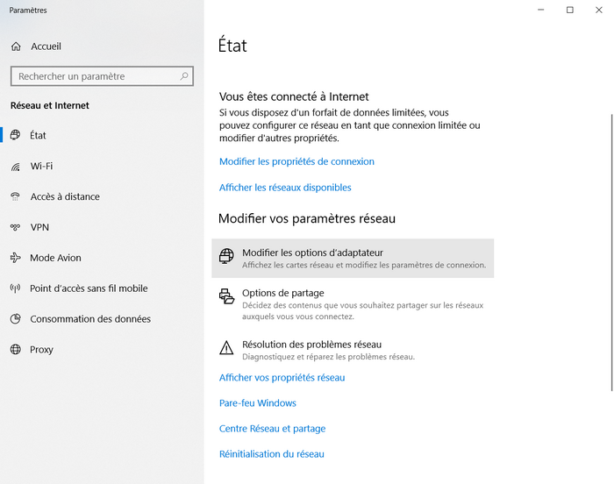614x484 pixels.
Task: Open the VPN icon entry
Action: coord(15,227)
